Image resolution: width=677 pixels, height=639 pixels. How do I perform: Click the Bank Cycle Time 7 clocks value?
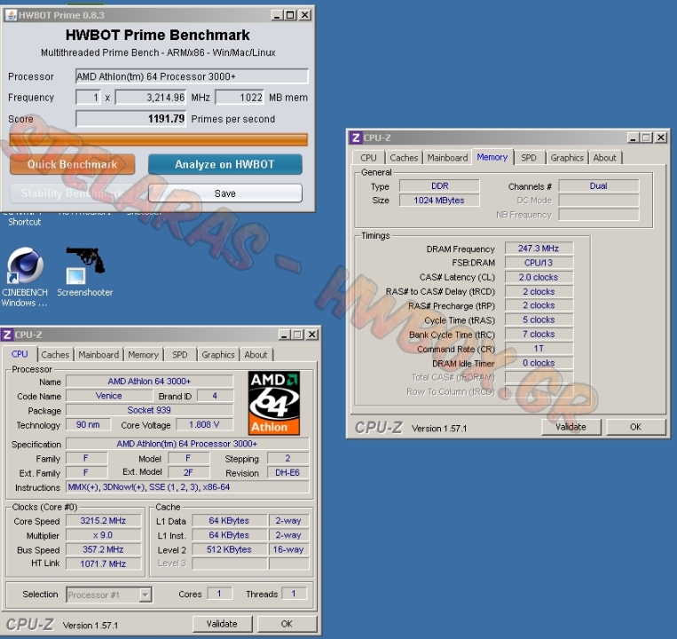coord(539,335)
